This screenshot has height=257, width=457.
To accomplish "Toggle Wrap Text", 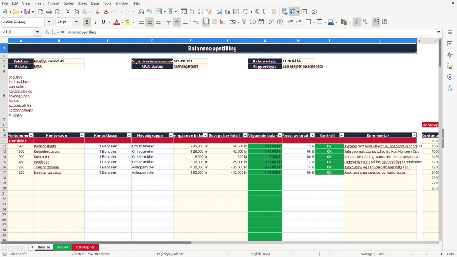I will 196,22.
